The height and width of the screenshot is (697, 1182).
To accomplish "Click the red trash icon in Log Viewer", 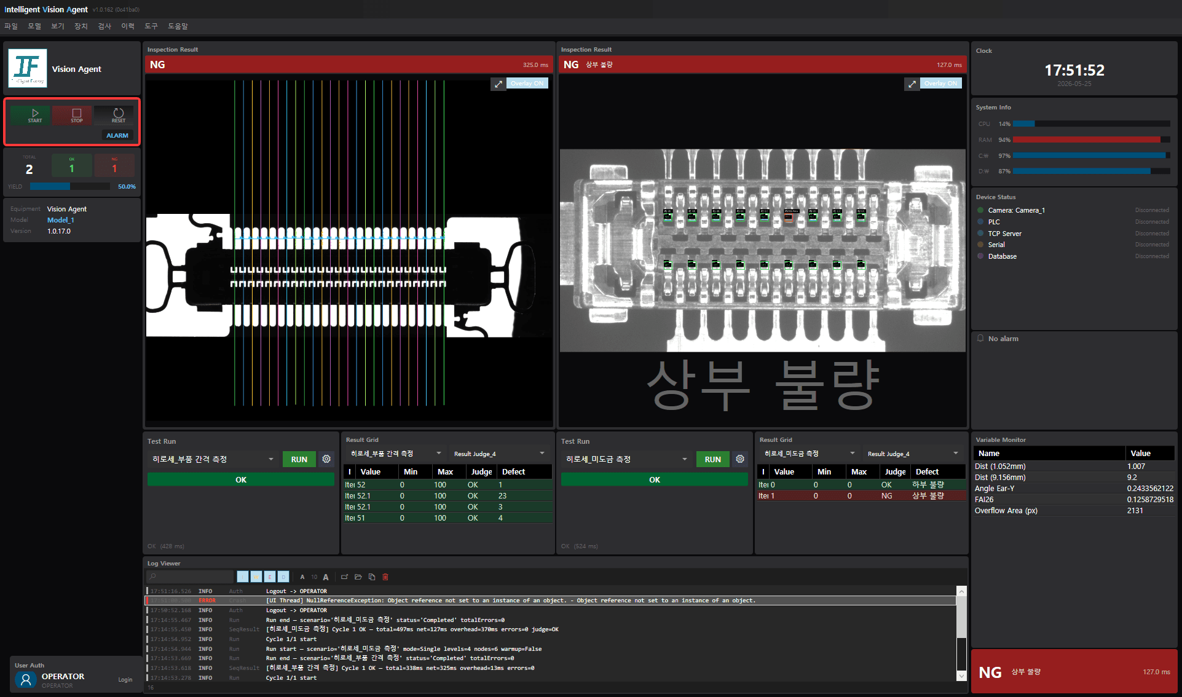I will [385, 577].
